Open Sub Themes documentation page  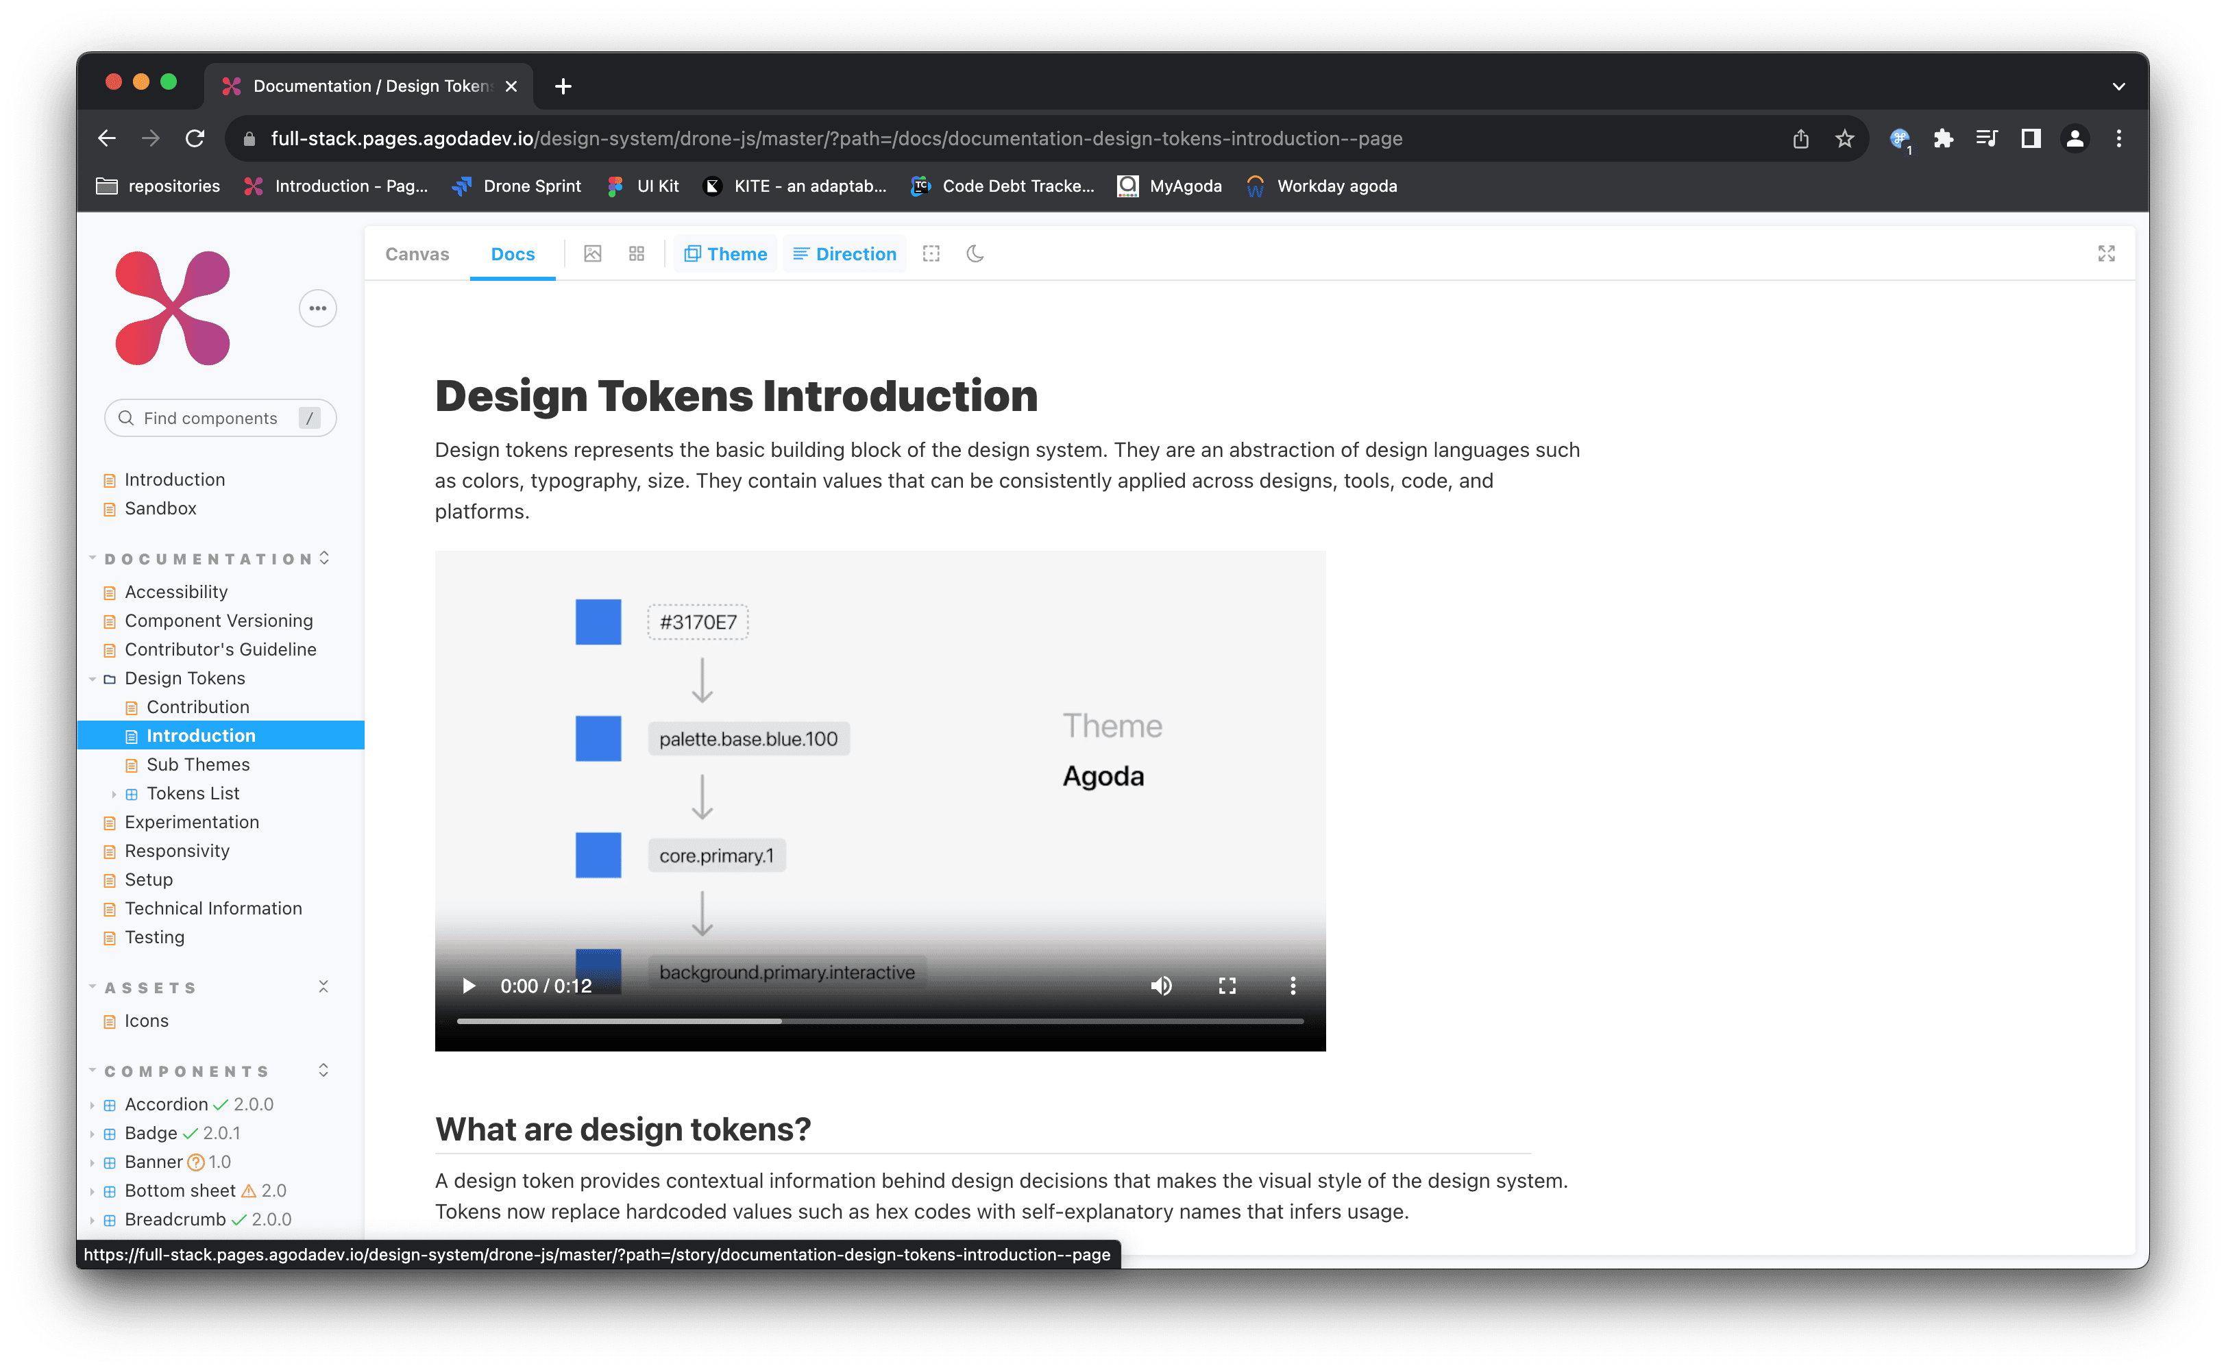(x=197, y=764)
